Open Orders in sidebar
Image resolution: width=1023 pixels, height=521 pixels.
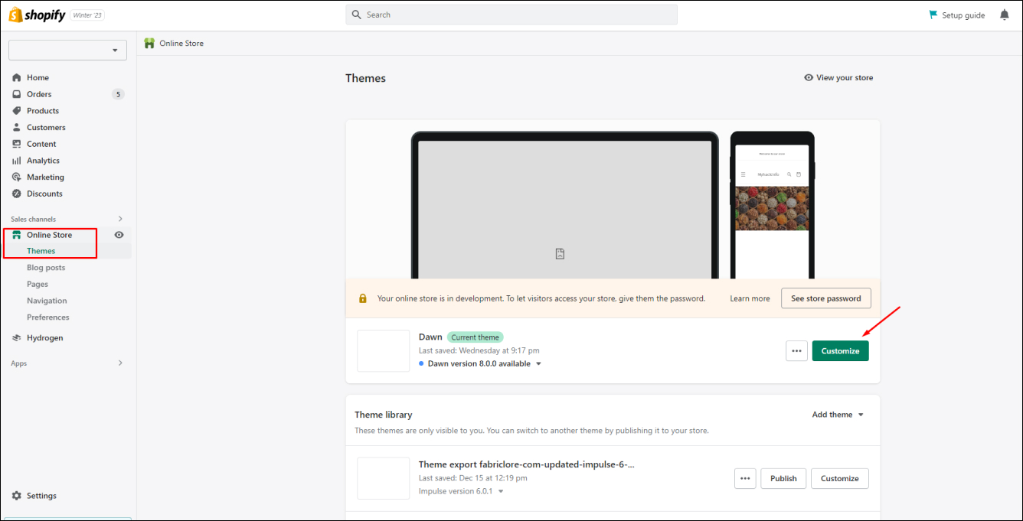[39, 94]
